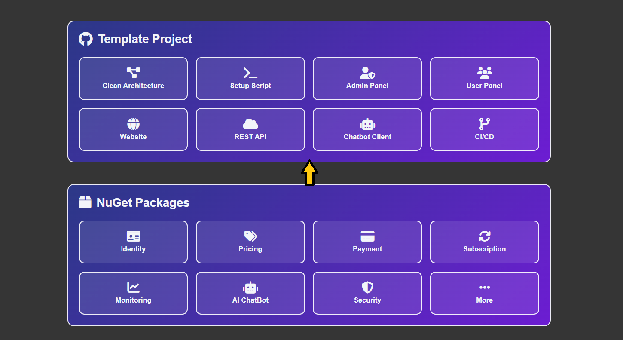Open the Security shield icon
This screenshot has width=623, height=340.
pos(367,288)
